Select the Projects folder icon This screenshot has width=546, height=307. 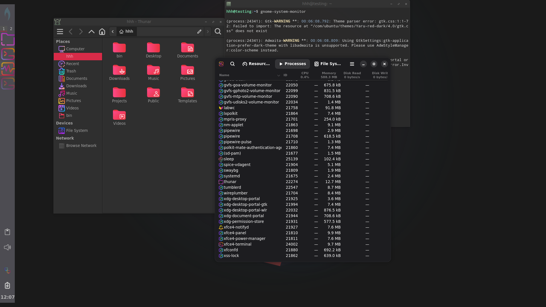[x=119, y=93]
